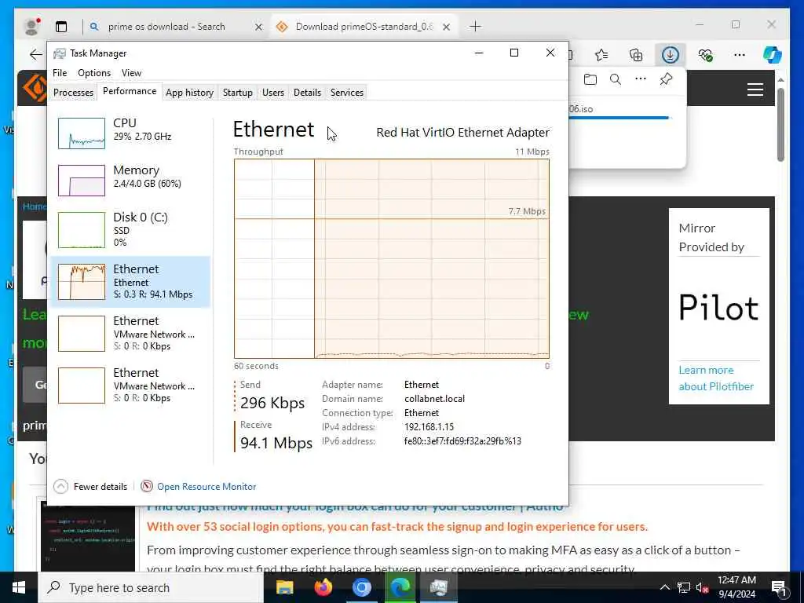804x603 pixels.
Task: Open the orange ad headline about social logins
Action: coord(397,527)
